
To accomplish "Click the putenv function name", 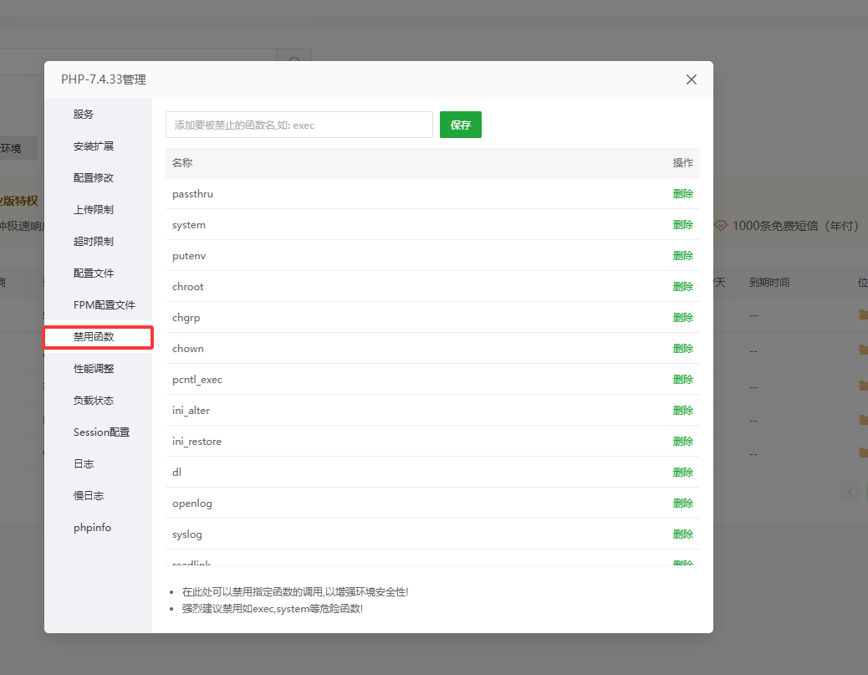I will [189, 256].
